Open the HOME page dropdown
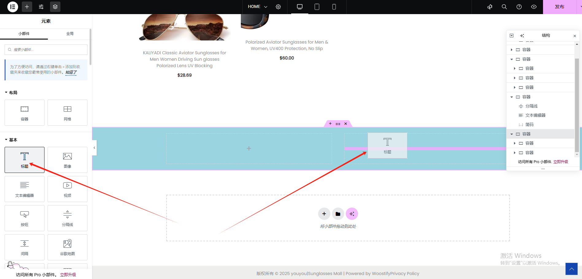The image size is (582, 279). (257, 7)
